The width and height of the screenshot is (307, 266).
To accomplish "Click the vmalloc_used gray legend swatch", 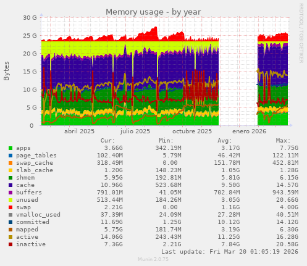I will click(x=11, y=215).
